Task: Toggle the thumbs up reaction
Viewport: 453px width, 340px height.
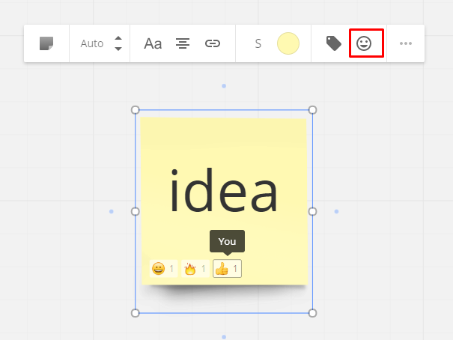Action: (x=227, y=269)
